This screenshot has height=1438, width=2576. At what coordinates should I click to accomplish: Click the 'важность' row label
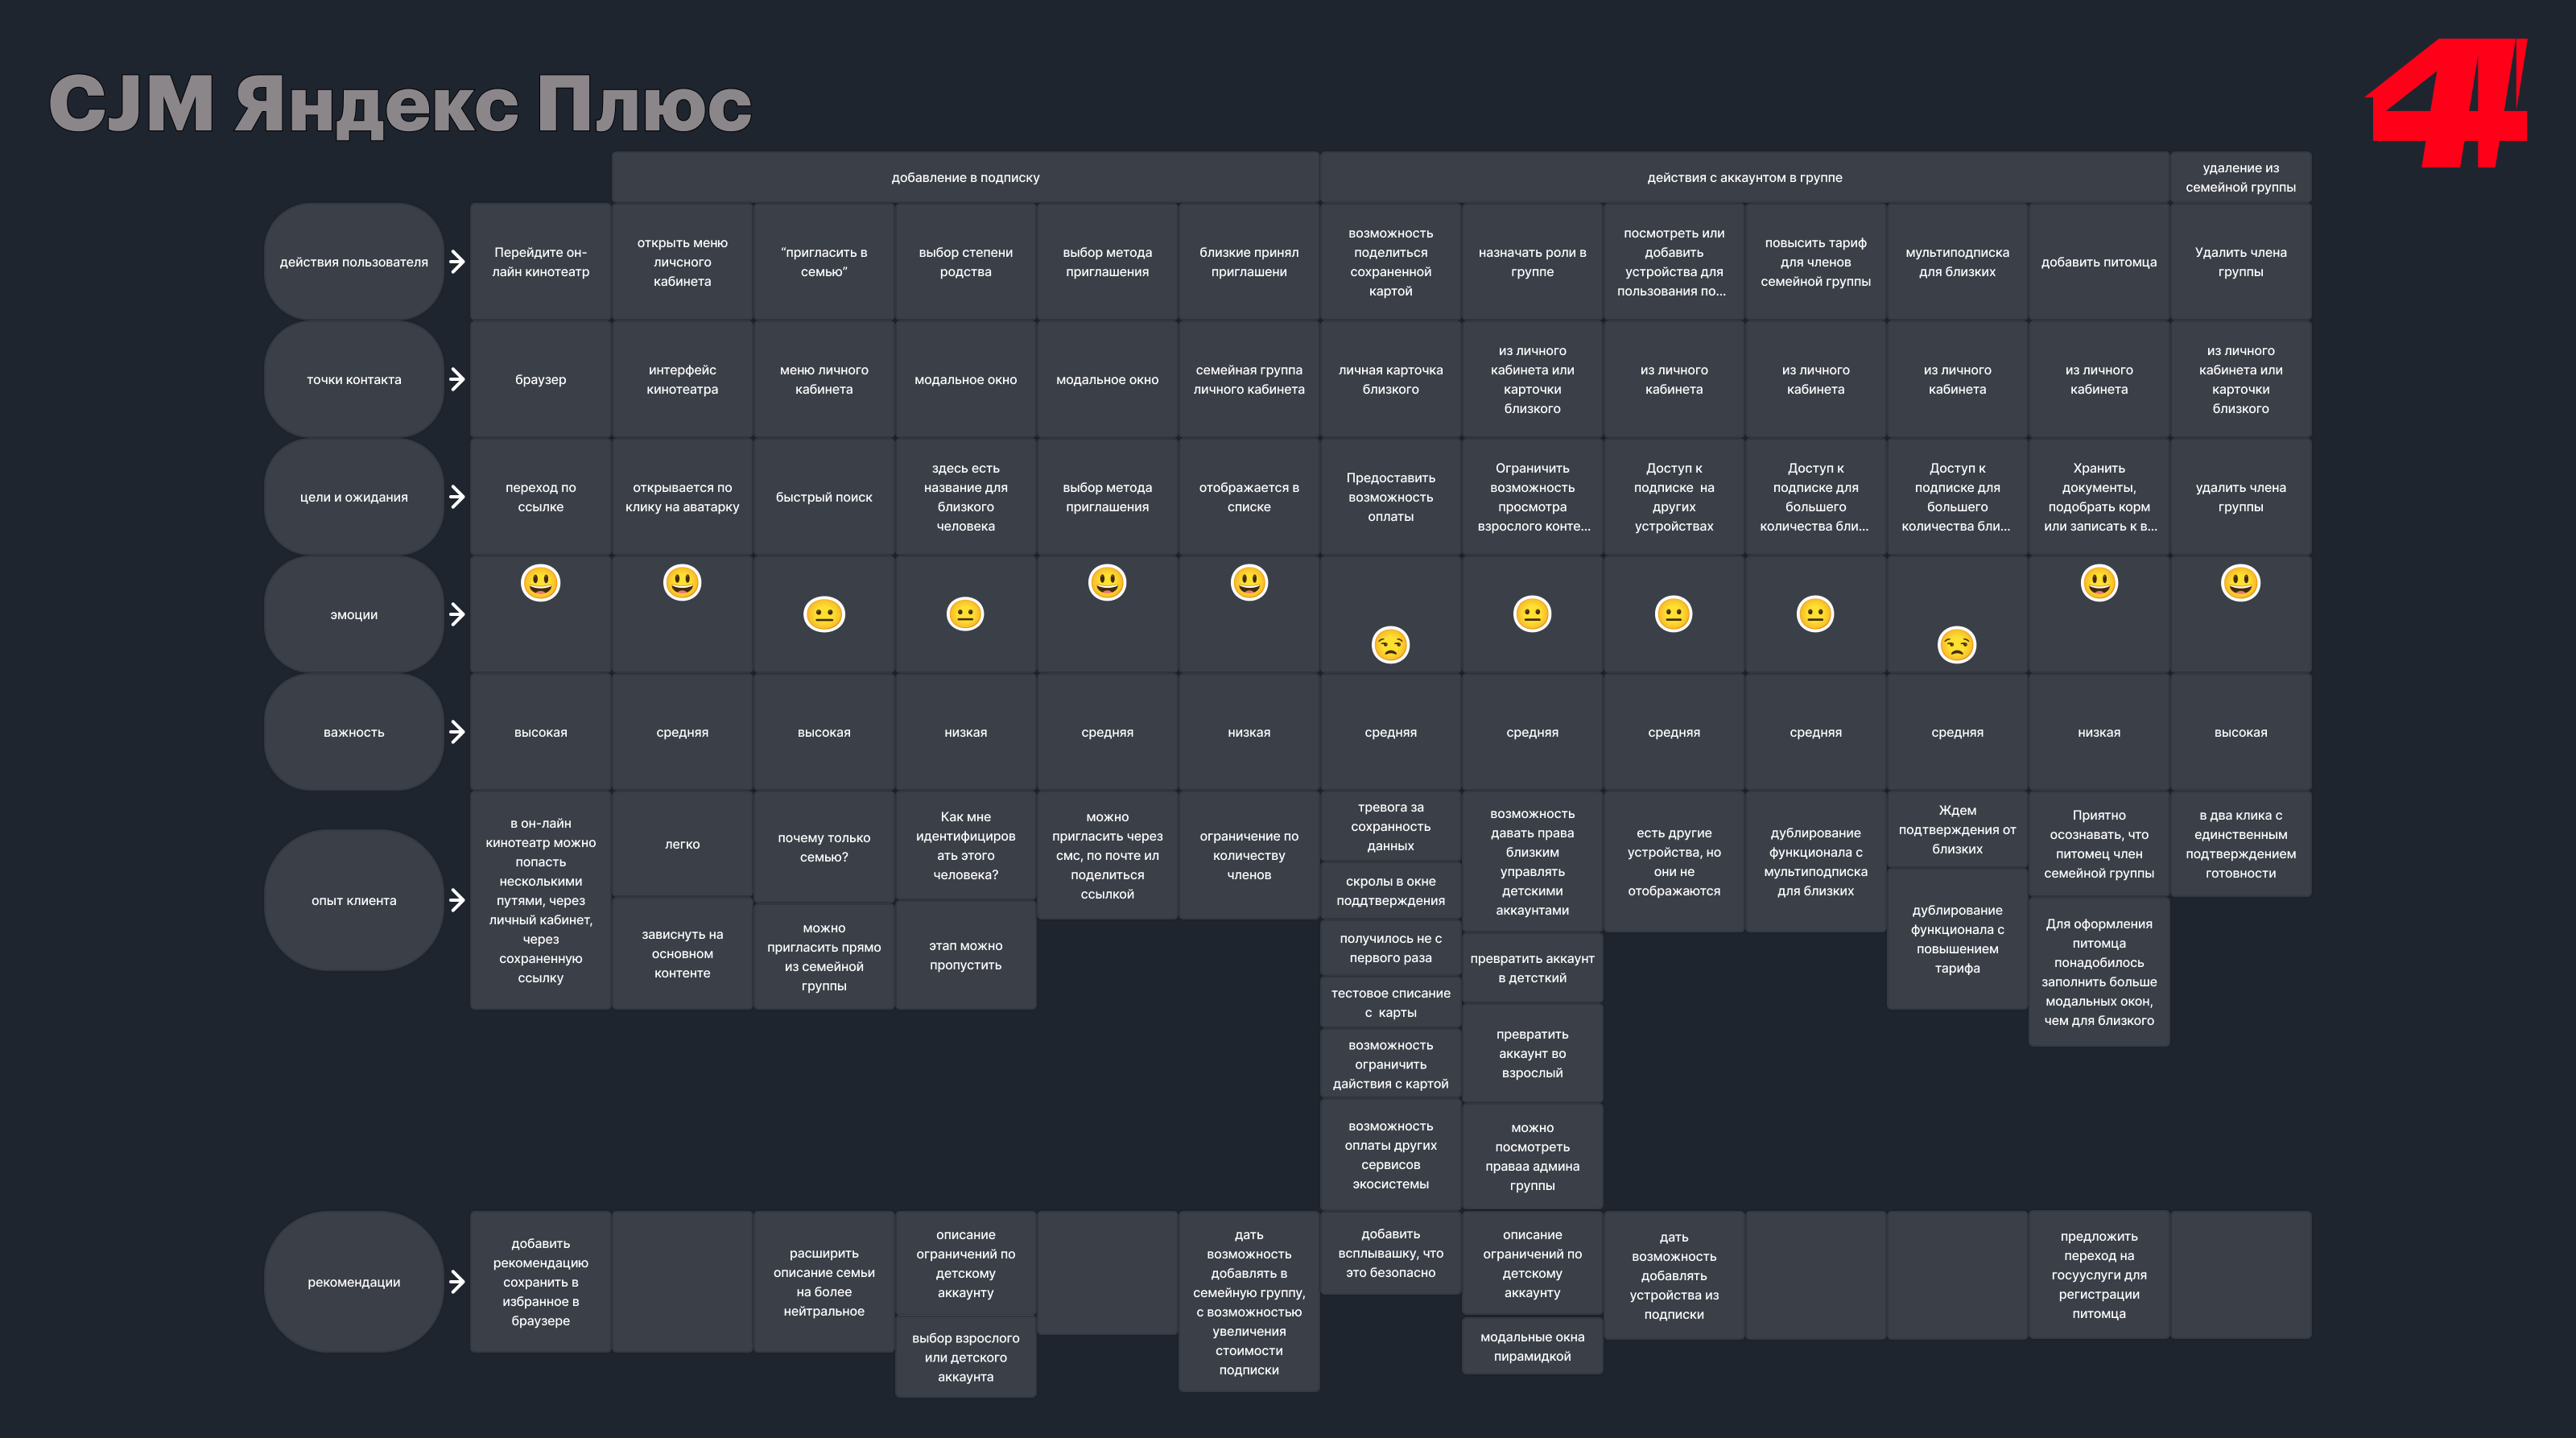point(354,732)
